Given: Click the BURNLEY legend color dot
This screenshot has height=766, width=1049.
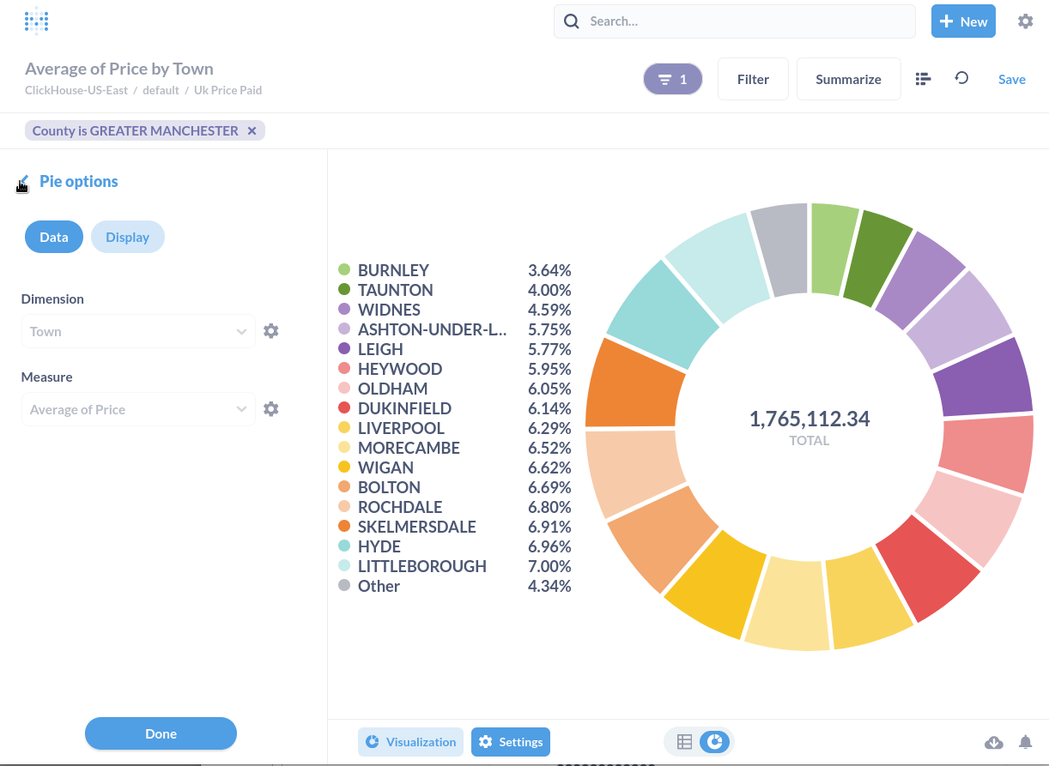Looking at the screenshot, I should [343, 269].
